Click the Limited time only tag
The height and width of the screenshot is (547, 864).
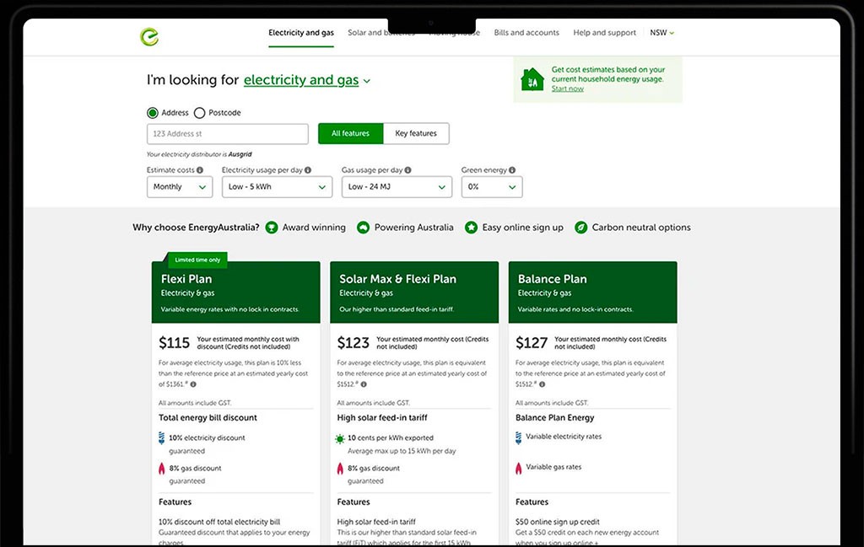197,260
